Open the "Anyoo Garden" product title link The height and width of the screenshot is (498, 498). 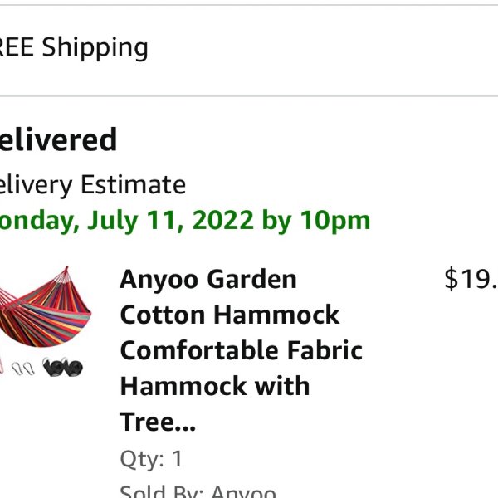tap(208, 280)
